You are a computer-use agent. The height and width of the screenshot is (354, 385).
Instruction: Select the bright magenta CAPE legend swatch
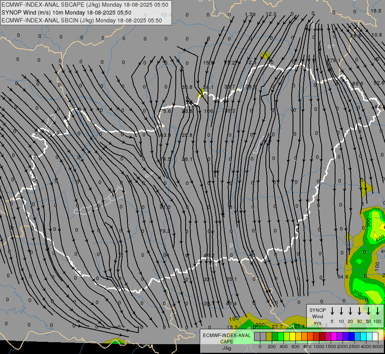coord(334,336)
